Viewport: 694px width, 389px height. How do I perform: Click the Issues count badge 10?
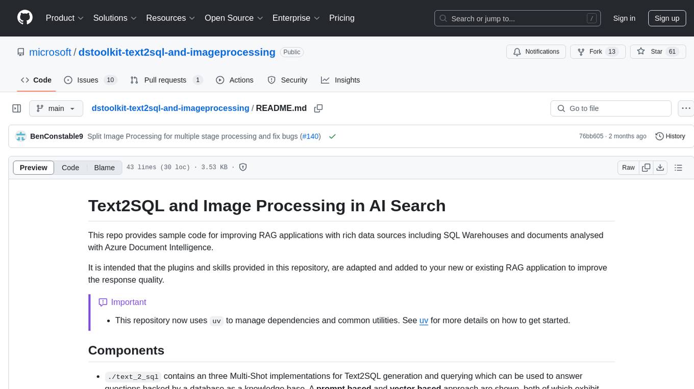[x=110, y=80]
